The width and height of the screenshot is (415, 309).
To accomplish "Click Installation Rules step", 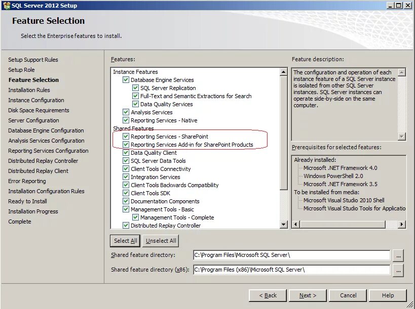I will pyautogui.click(x=29, y=90).
